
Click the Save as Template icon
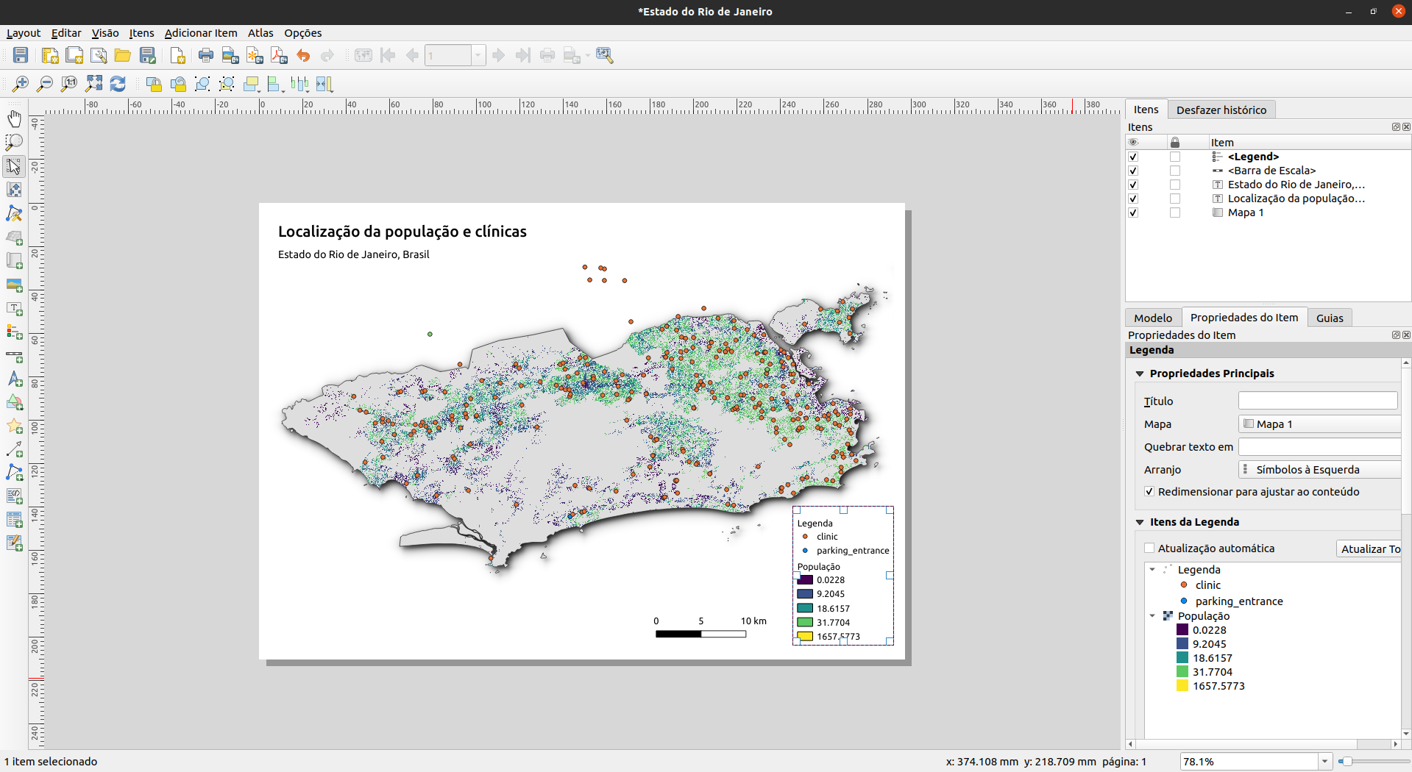147,55
